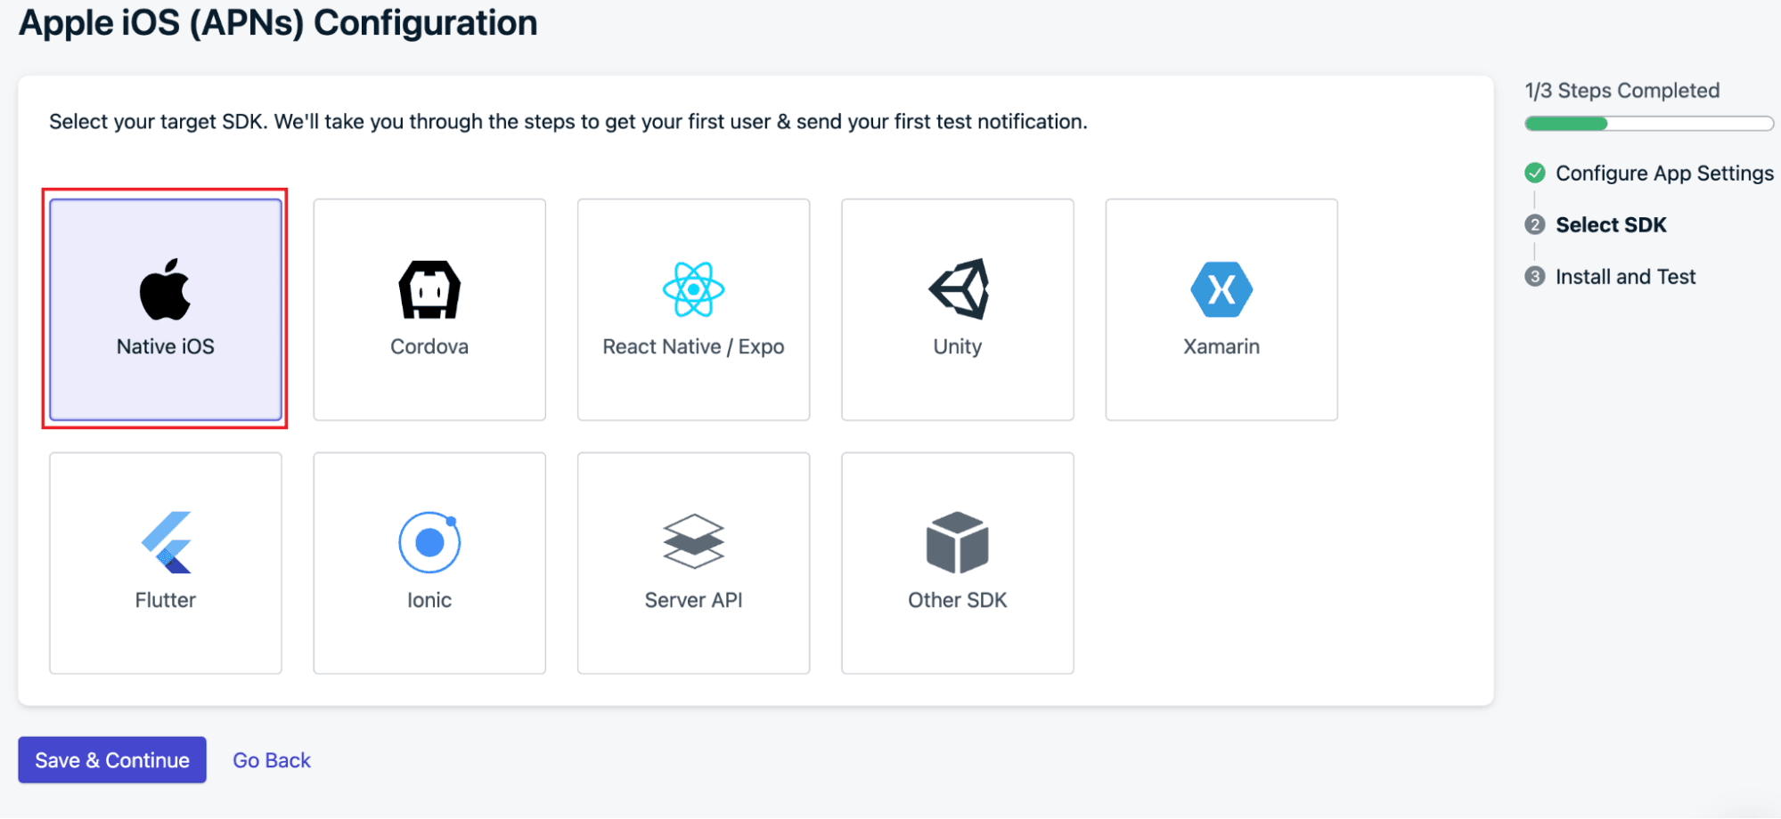Go back using the Go Back link
This screenshot has height=819, width=1781.
pos(272,760)
